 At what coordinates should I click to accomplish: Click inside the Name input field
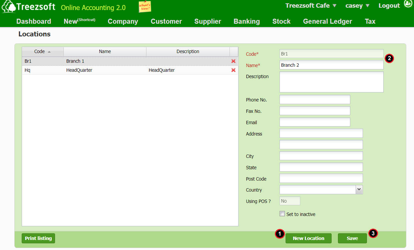(331, 65)
